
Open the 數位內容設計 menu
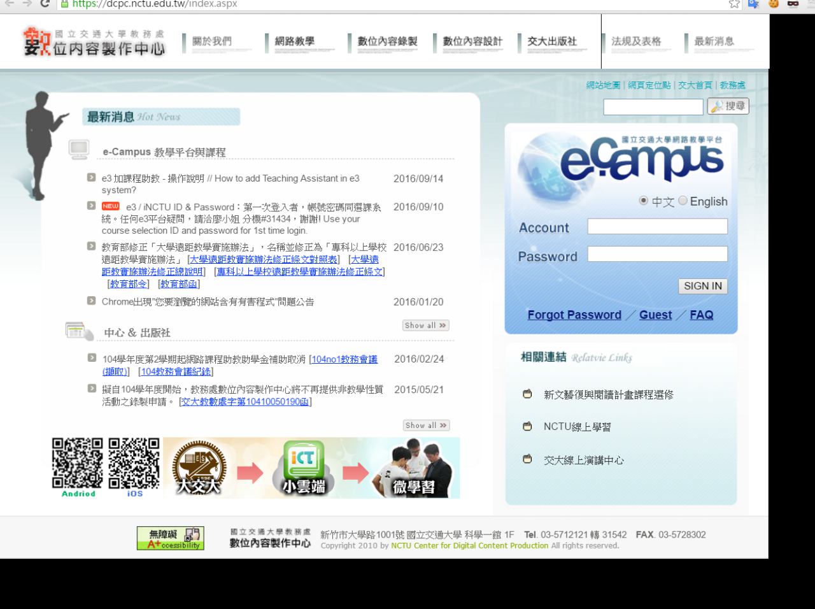pos(472,41)
